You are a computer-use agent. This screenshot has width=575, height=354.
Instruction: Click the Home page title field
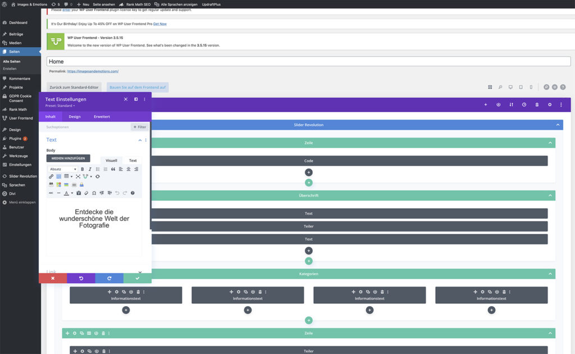(308, 62)
